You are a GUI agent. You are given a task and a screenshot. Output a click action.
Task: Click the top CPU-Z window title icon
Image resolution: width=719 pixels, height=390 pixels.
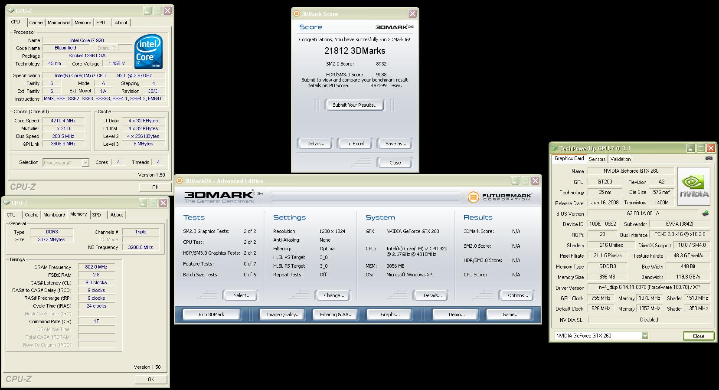coord(10,10)
